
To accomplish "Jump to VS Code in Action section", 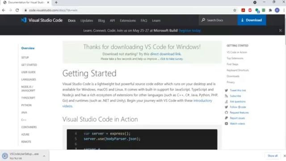I will pos(237,52).
